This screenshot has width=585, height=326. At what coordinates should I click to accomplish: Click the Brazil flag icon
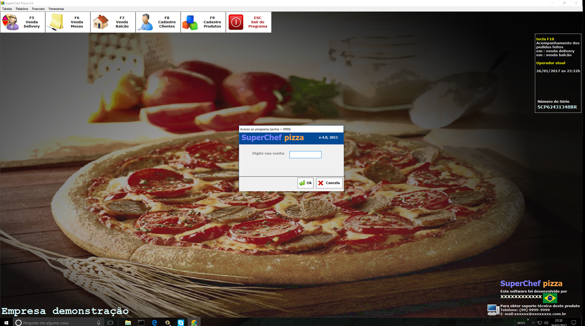[x=550, y=298]
